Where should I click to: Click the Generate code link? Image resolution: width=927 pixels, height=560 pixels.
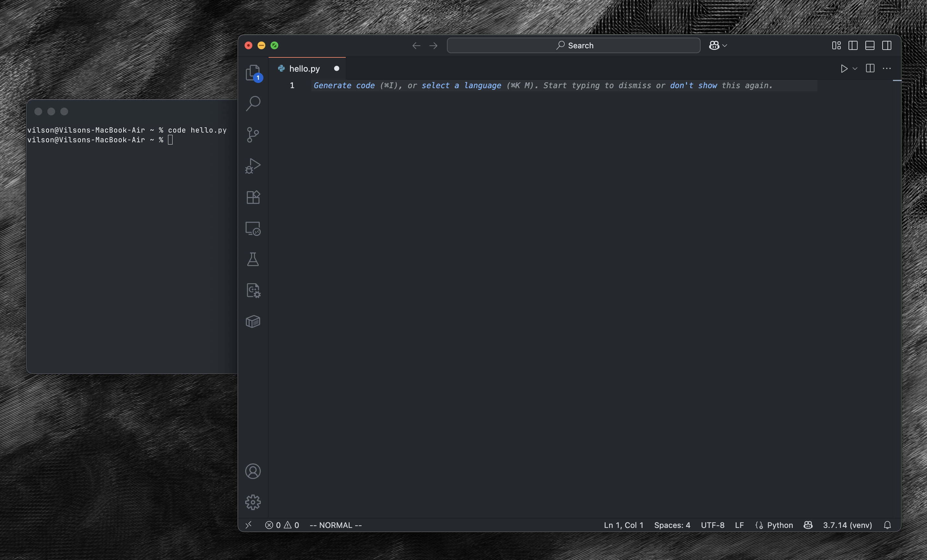(344, 86)
